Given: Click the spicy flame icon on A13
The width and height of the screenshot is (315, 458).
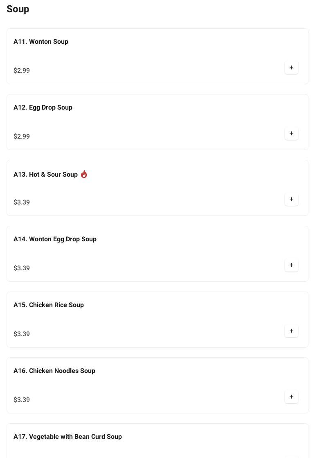Looking at the screenshot, I should tap(84, 174).
